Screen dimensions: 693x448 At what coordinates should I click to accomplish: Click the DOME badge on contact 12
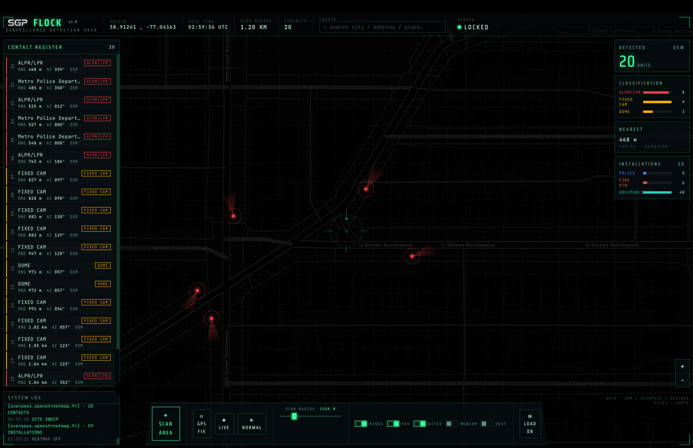pos(103,266)
